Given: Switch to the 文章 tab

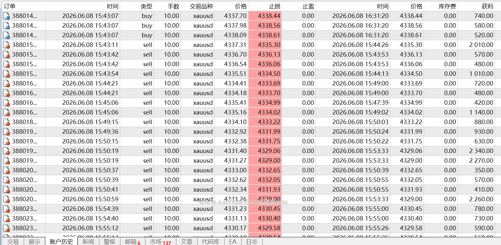Looking at the screenshot, I should [187, 241].
